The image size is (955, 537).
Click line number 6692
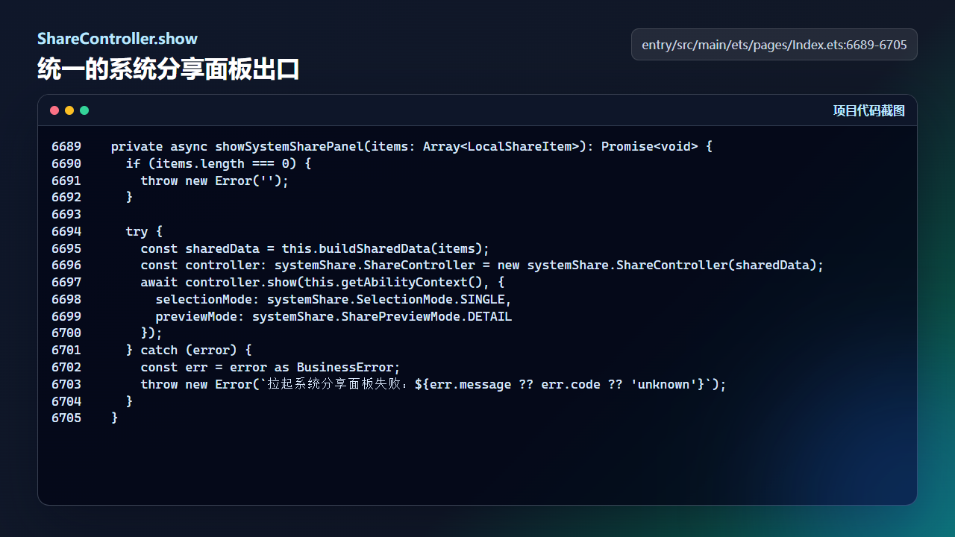(x=66, y=197)
